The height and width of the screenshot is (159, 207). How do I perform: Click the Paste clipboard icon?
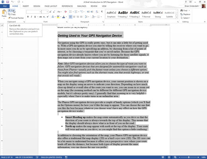pyautogui.click(x=4, y=12)
